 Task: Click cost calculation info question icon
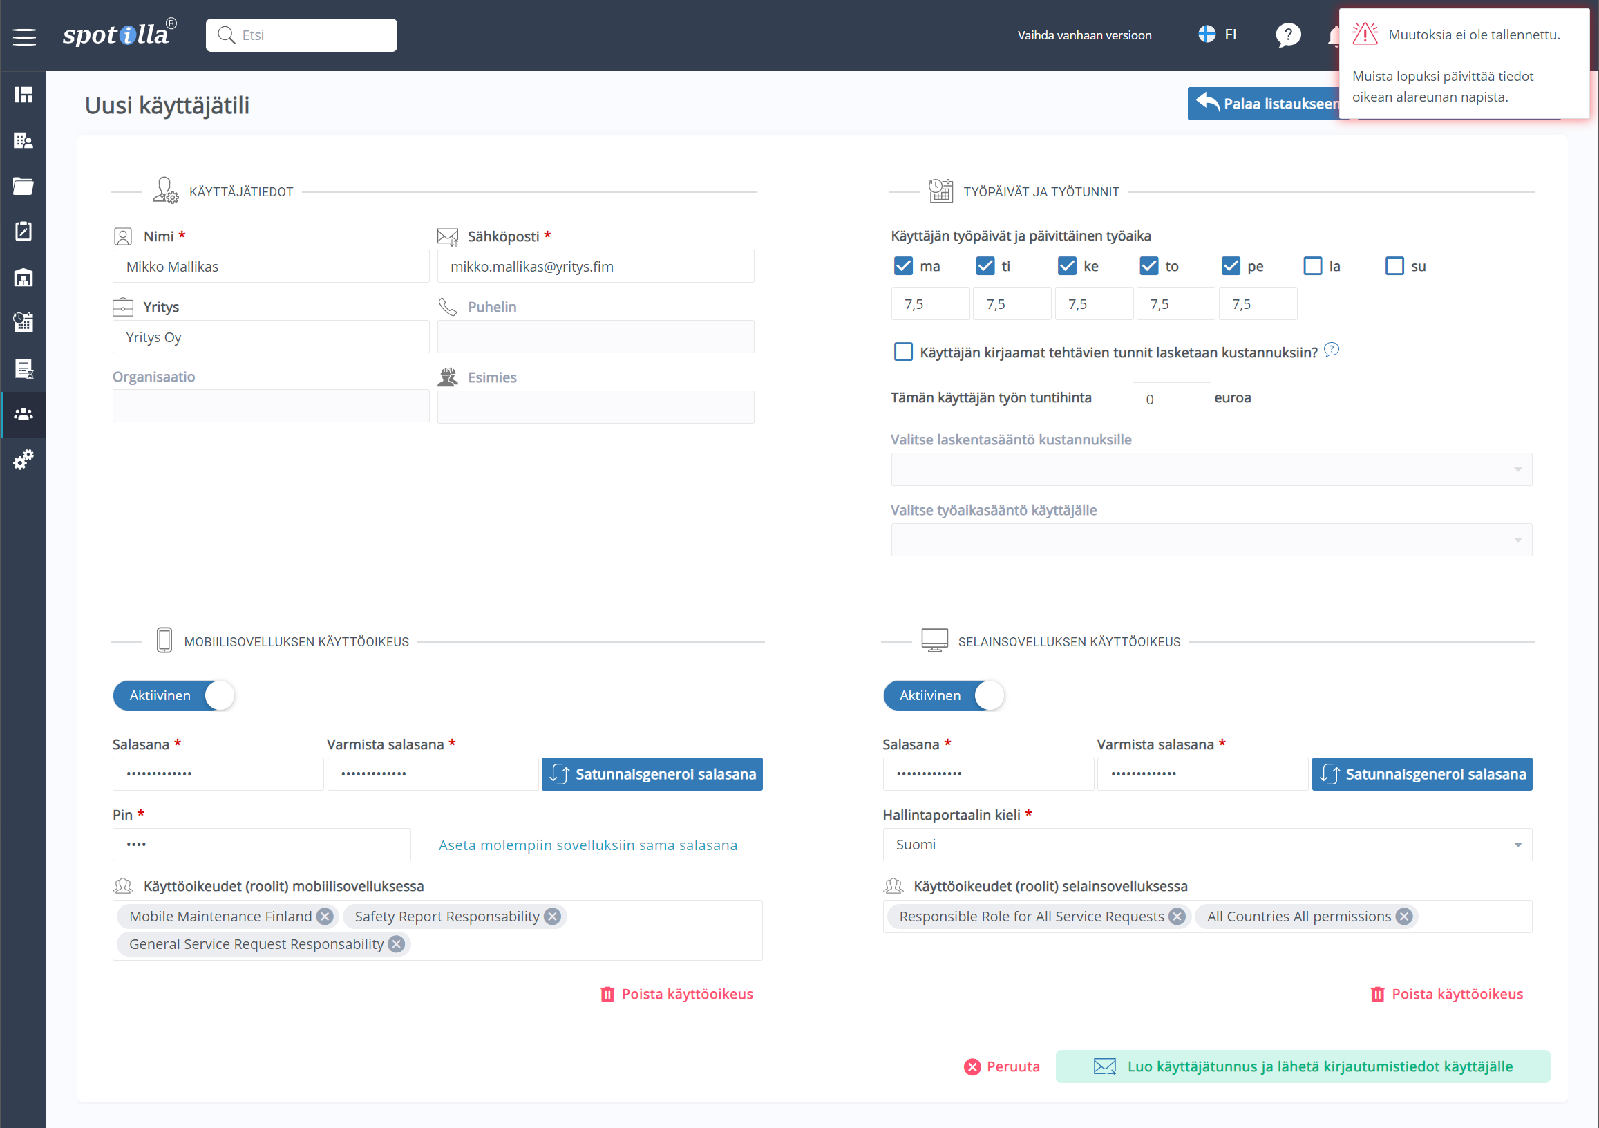click(1331, 350)
